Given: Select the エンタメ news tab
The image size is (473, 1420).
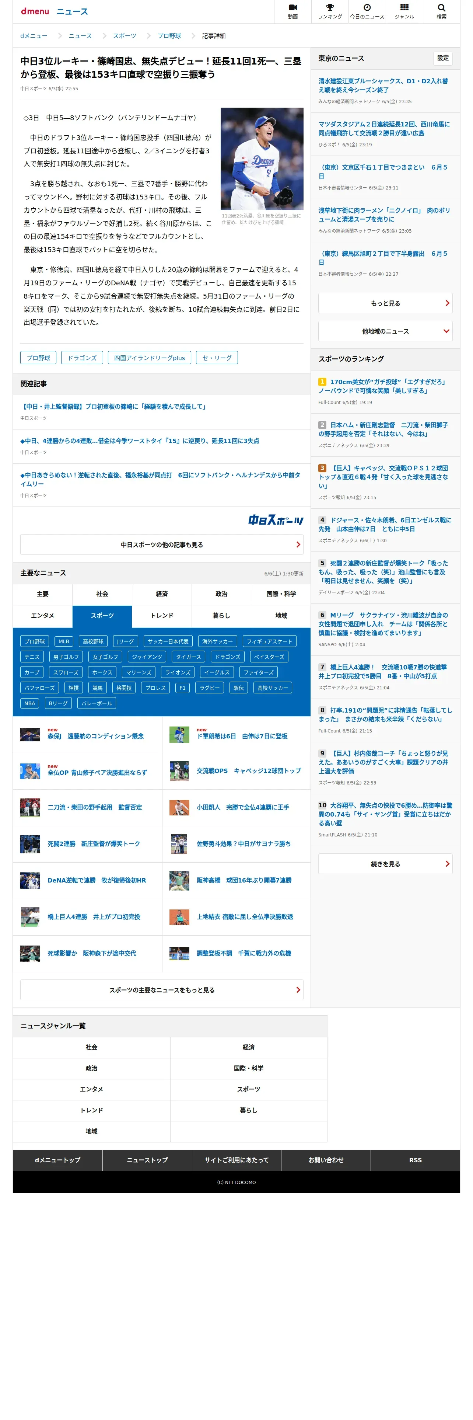Looking at the screenshot, I should click(x=42, y=616).
